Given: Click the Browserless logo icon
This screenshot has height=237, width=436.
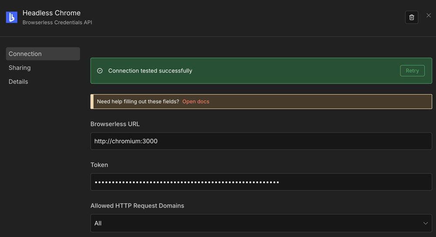Looking at the screenshot, I should 12,17.
